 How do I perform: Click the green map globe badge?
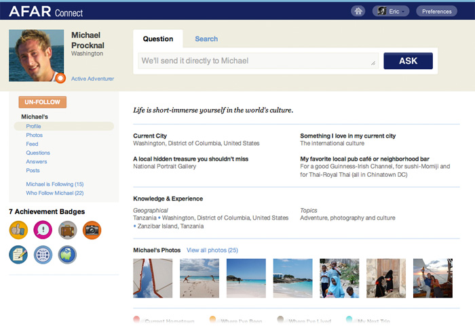point(67,255)
